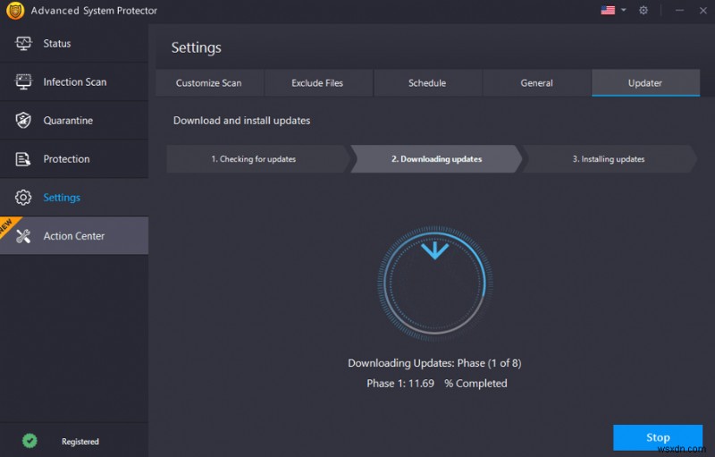Open the General tab
The width and height of the screenshot is (715, 457).
[537, 83]
